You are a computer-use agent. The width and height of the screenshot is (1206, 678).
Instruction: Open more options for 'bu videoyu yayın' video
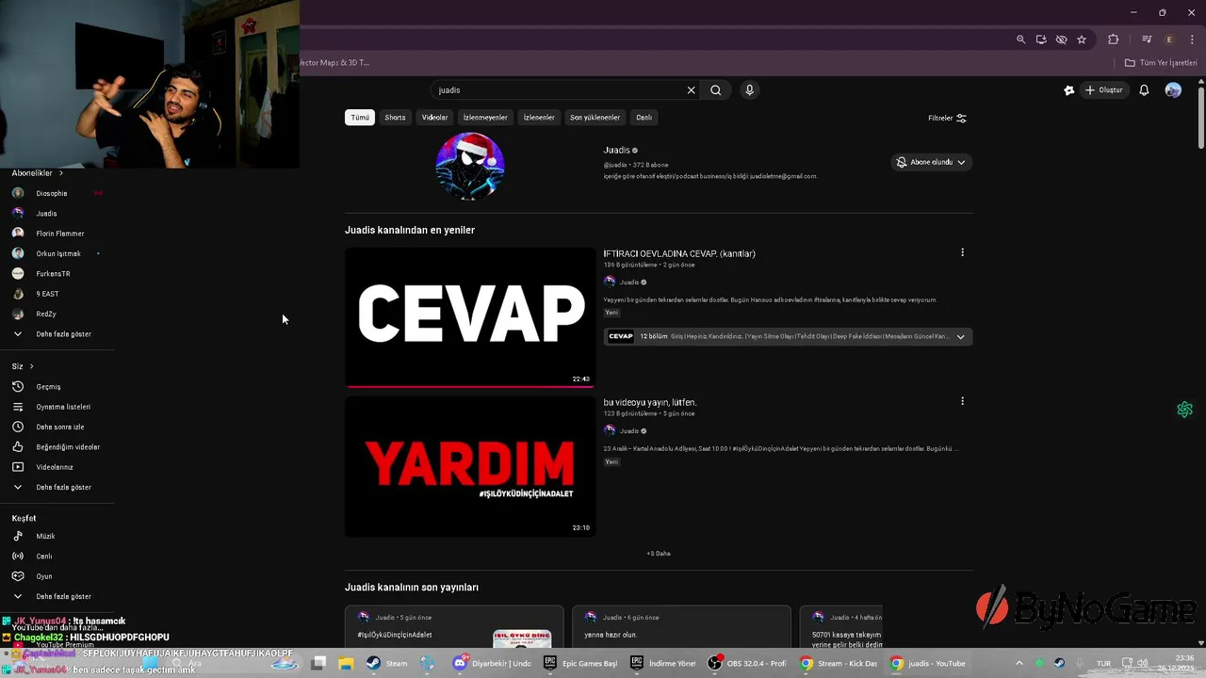click(x=962, y=401)
